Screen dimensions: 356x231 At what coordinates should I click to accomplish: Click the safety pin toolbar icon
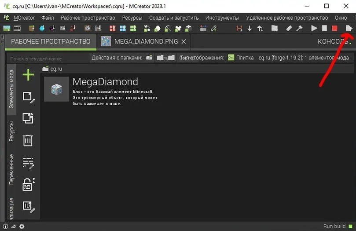click(x=214, y=28)
